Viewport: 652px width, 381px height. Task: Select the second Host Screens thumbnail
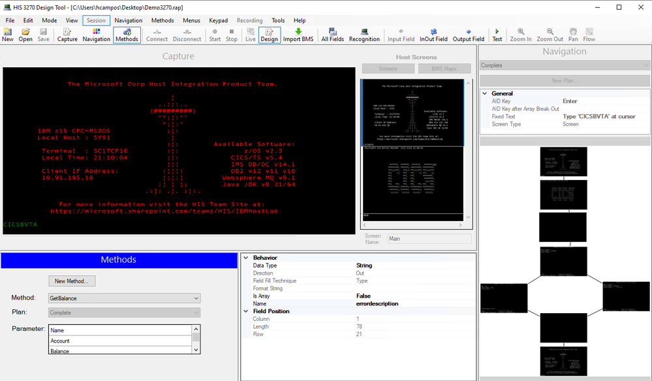[x=413, y=183]
